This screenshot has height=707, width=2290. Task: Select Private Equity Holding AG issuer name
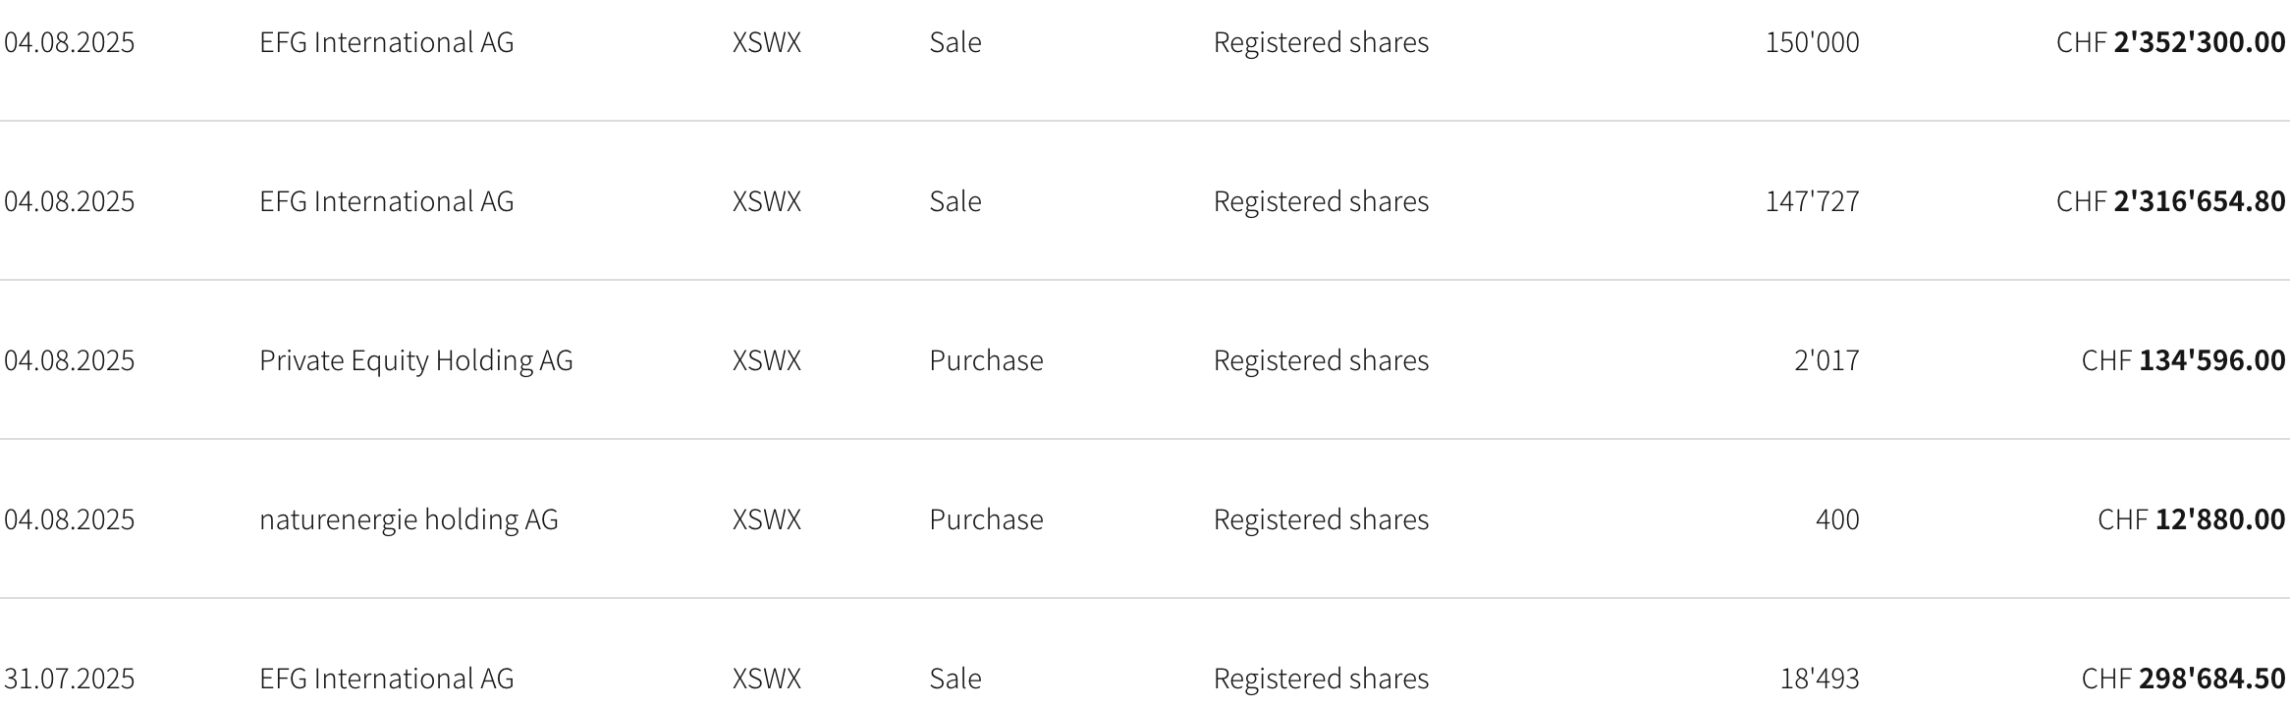pos(415,360)
